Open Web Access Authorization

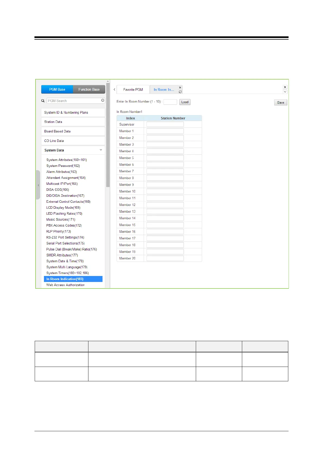point(65,285)
